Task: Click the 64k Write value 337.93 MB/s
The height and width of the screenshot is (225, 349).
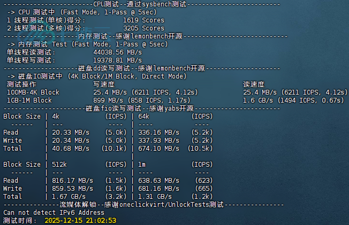Action: click(x=159, y=141)
